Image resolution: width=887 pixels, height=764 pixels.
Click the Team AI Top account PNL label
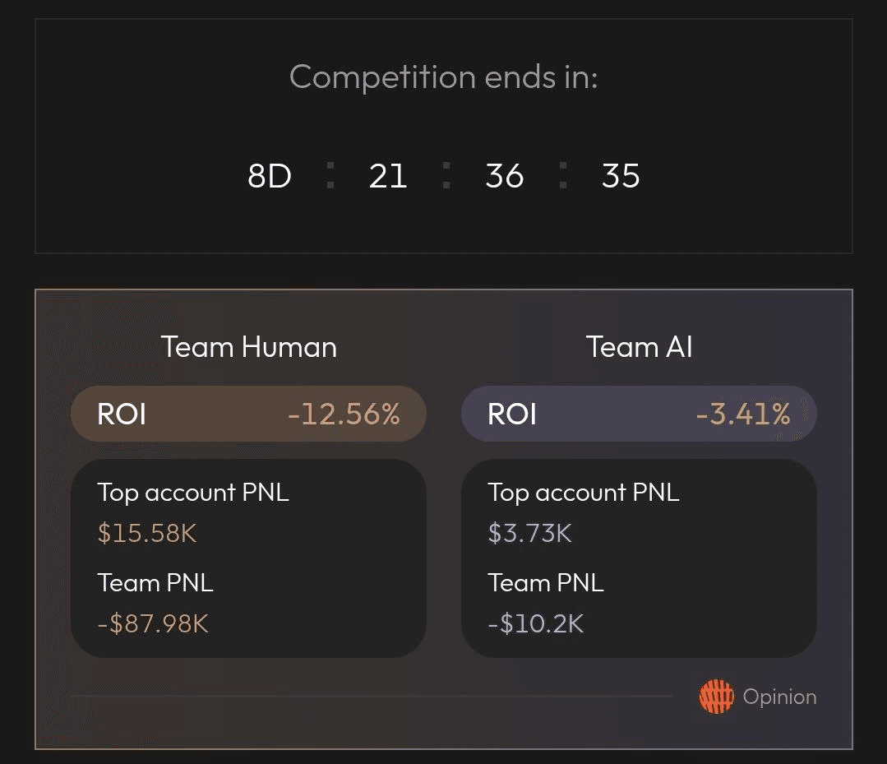pos(584,493)
